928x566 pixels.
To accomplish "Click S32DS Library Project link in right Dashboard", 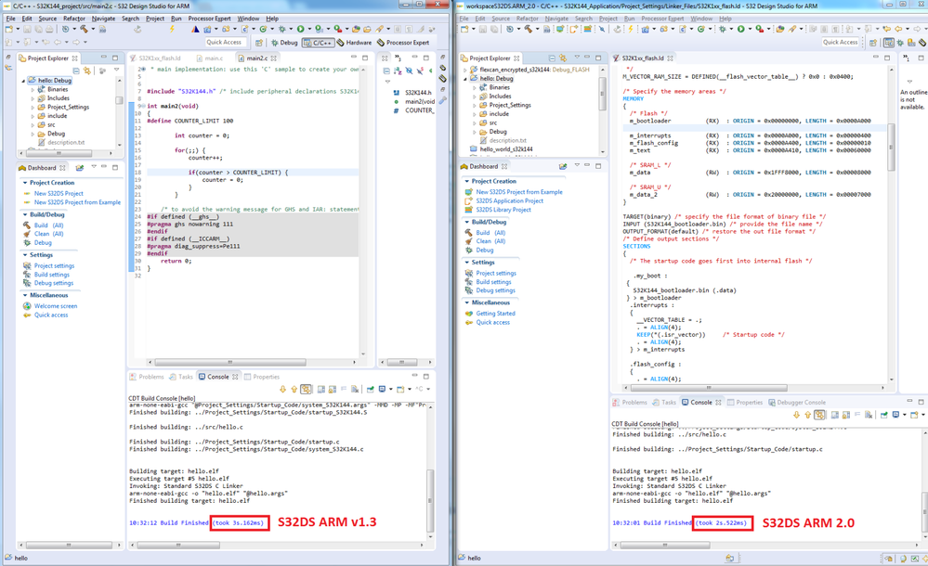I will (x=503, y=210).
